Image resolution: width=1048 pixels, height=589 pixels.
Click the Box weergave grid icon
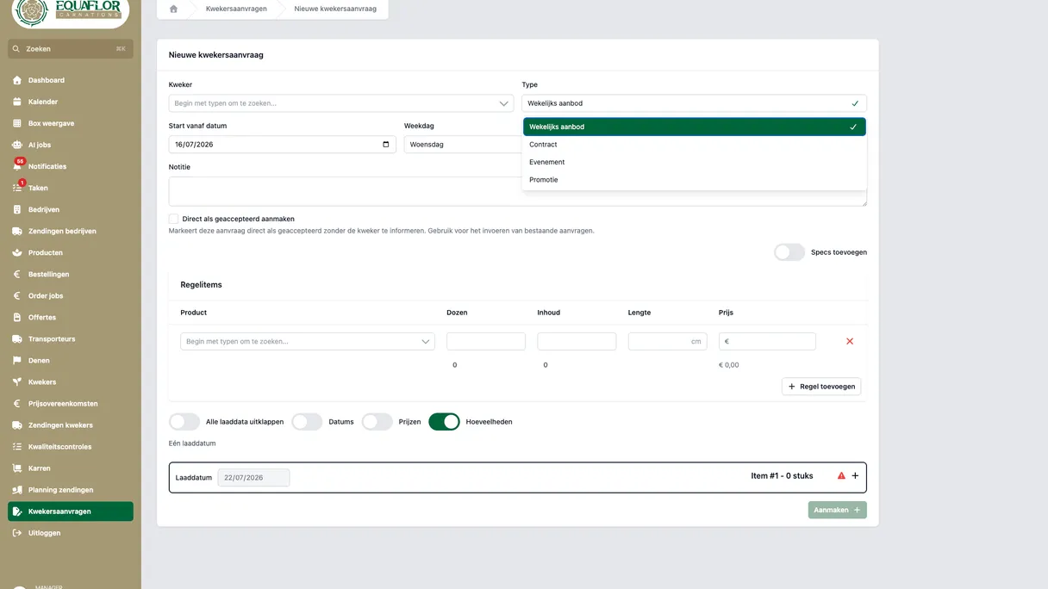(16, 123)
